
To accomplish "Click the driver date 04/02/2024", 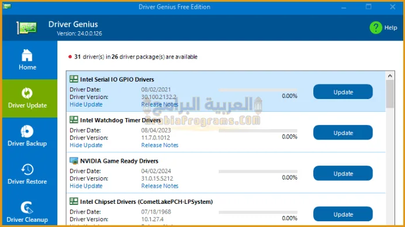I will (156, 171).
